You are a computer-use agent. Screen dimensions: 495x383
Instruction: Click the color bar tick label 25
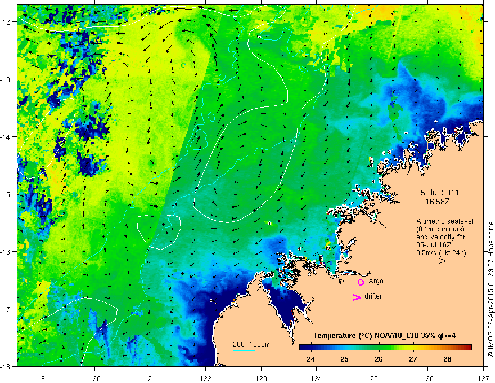click(x=345, y=359)
